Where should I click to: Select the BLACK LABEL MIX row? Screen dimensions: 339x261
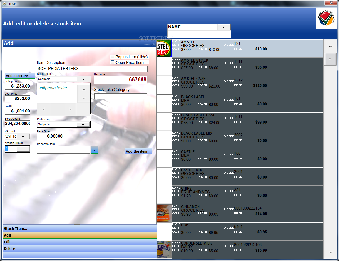(x=240, y=140)
